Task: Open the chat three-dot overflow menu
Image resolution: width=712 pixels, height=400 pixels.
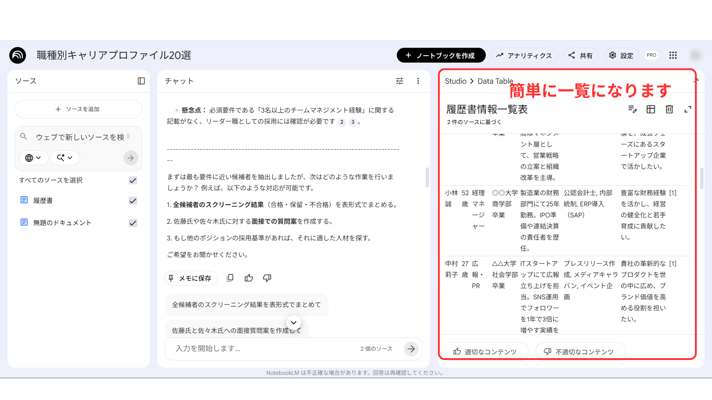Action: coord(418,81)
